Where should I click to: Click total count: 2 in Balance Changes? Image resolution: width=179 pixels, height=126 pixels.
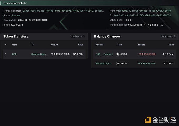tap(168, 36)
